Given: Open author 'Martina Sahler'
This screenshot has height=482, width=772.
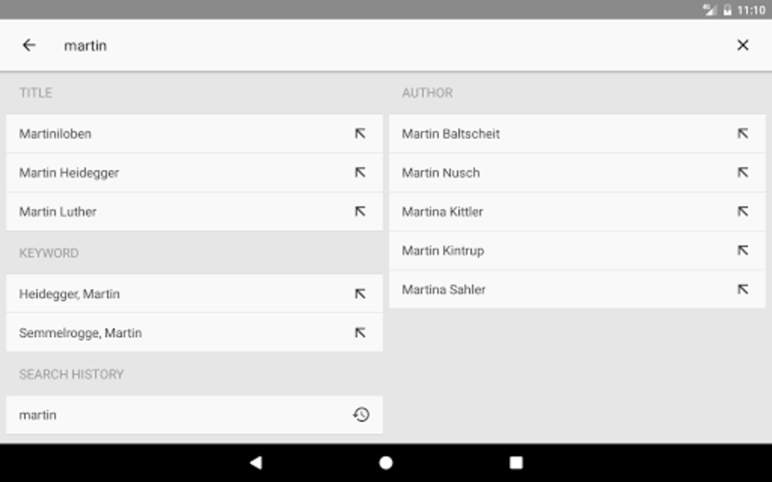Looking at the screenshot, I should pyautogui.click(x=577, y=289).
